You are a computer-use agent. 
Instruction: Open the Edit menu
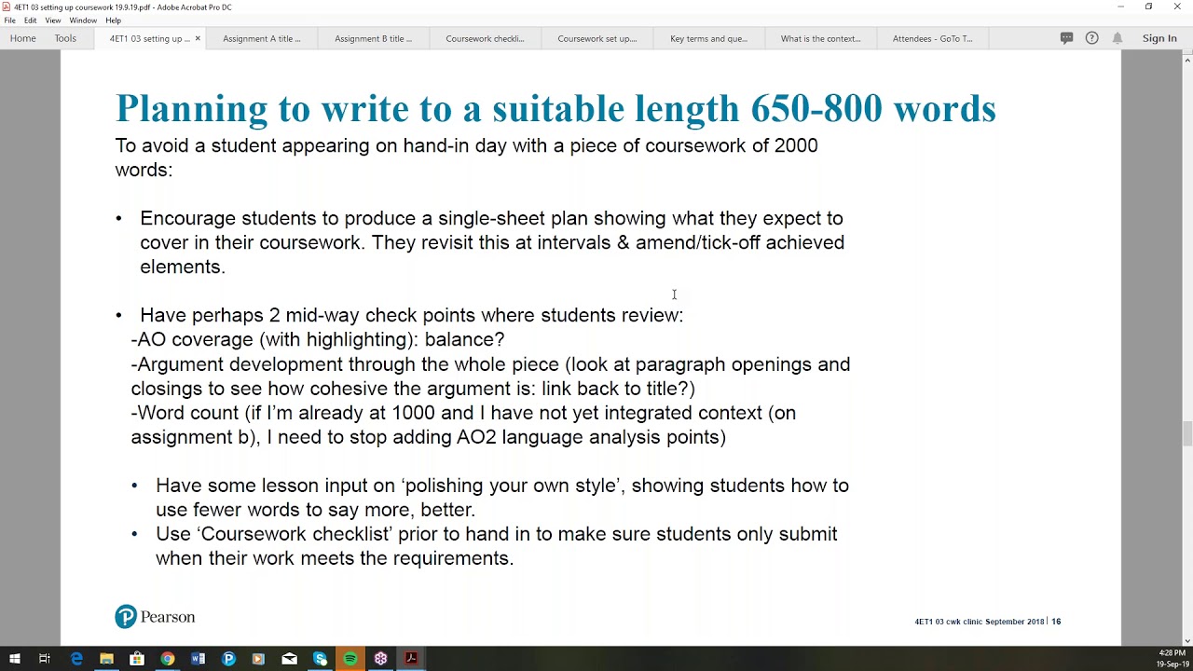click(x=31, y=21)
